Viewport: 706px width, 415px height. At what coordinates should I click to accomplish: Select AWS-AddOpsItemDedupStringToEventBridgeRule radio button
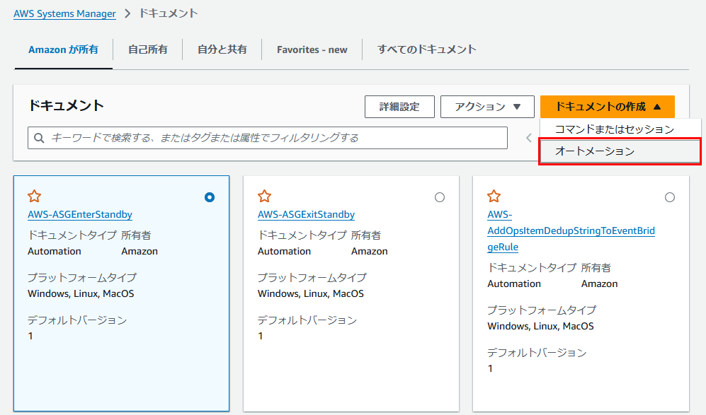669,197
